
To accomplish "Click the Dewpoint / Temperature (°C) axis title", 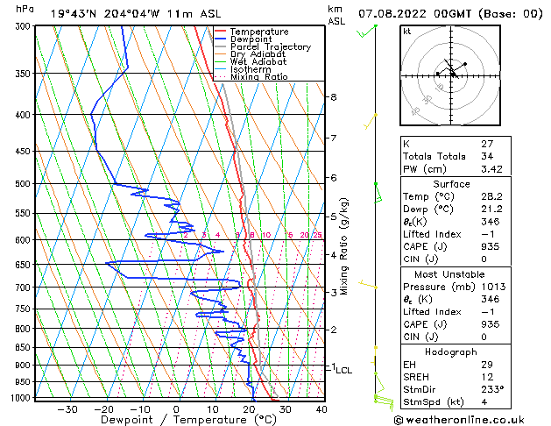I will click(188, 420).
